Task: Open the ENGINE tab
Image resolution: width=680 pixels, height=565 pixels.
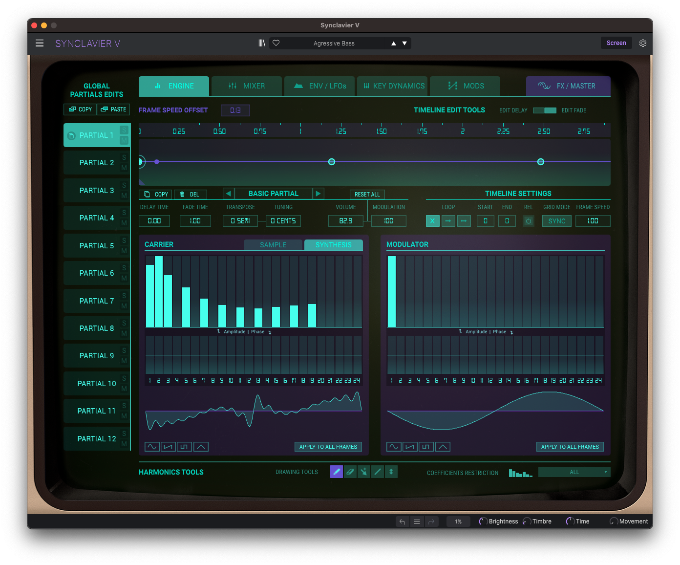Action: pos(174,86)
